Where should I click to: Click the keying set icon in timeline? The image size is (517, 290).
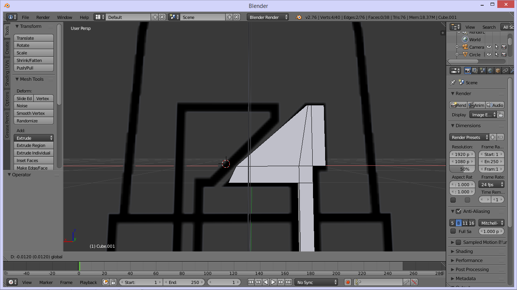[x=358, y=282]
